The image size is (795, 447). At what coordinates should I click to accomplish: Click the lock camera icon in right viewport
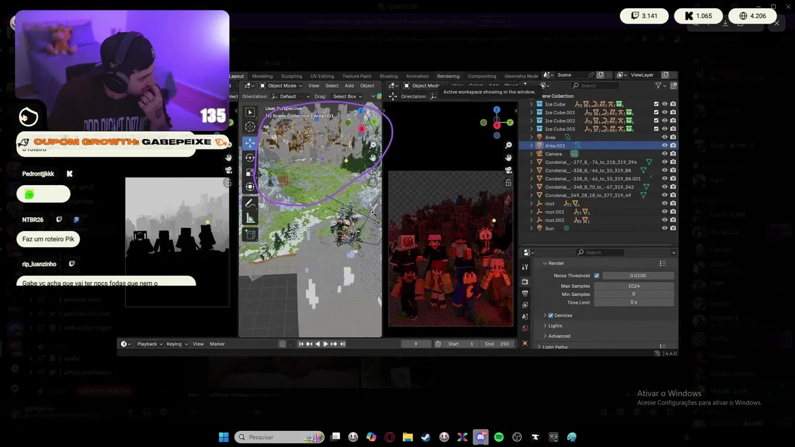[x=509, y=183]
